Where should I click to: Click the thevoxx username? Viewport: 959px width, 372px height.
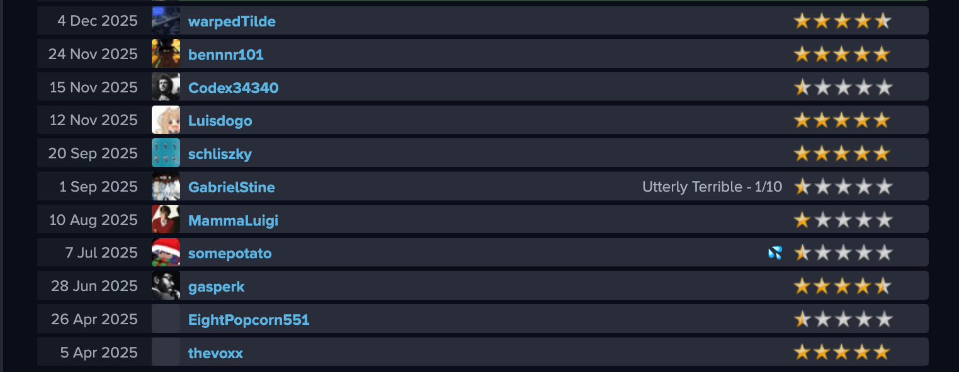pos(215,353)
